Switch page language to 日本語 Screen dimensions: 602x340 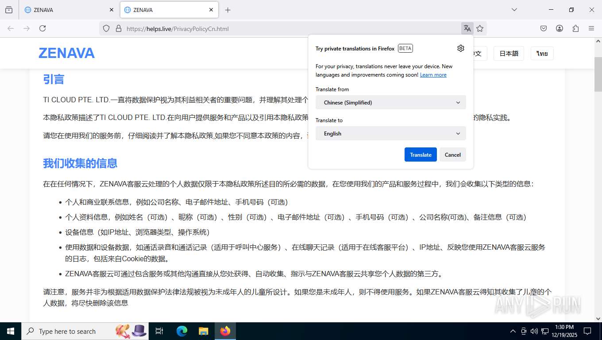click(509, 54)
